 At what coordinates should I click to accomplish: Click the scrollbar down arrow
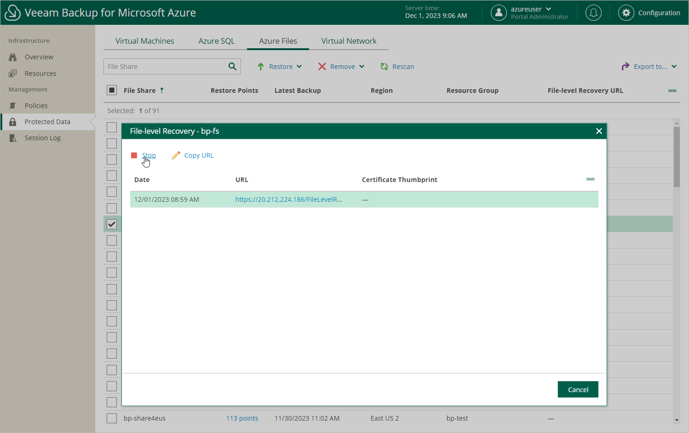[x=677, y=420]
